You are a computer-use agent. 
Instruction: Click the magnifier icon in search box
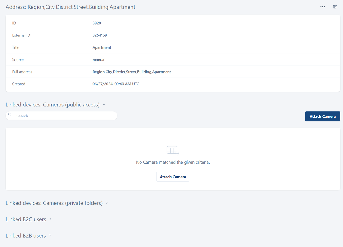click(10, 115)
